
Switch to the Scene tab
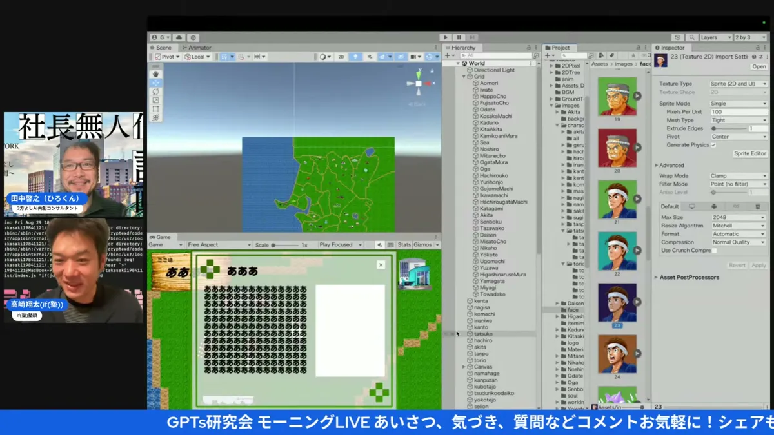[161, 48]
